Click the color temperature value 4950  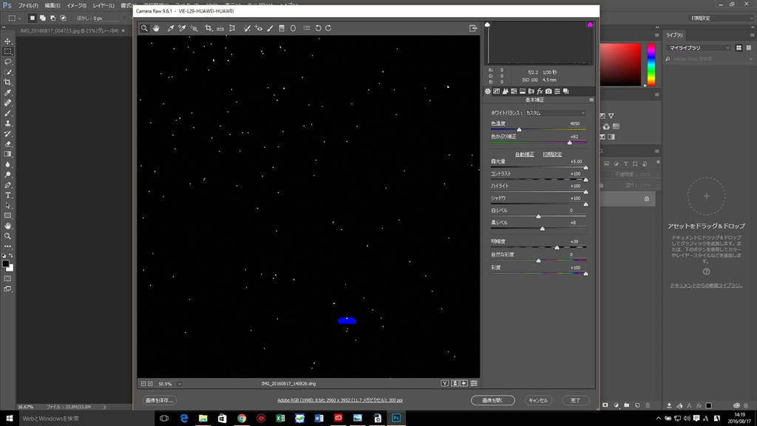574,124
